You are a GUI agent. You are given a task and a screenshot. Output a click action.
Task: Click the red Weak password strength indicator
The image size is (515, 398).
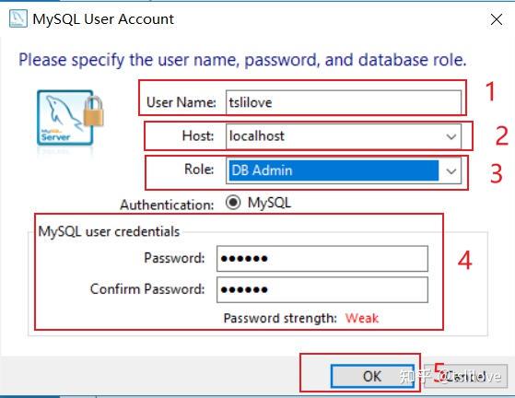click(x=362, y=318)
